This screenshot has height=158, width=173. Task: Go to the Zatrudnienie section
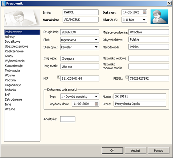tap(13, 99)
